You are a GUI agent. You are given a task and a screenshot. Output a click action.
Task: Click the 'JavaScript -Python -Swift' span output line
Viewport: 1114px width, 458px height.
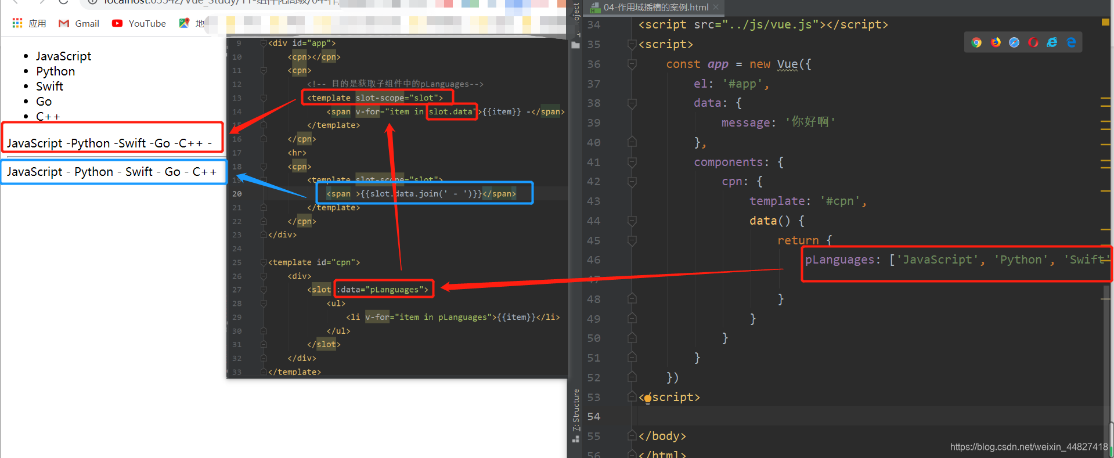[x=109, y=143]
